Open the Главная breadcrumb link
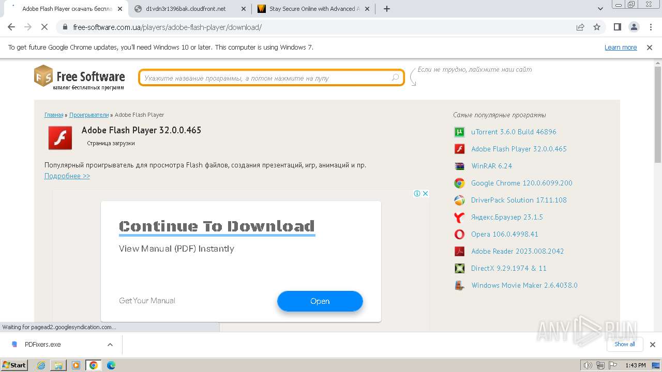The image size is (662, 372). tap(54, 115)
